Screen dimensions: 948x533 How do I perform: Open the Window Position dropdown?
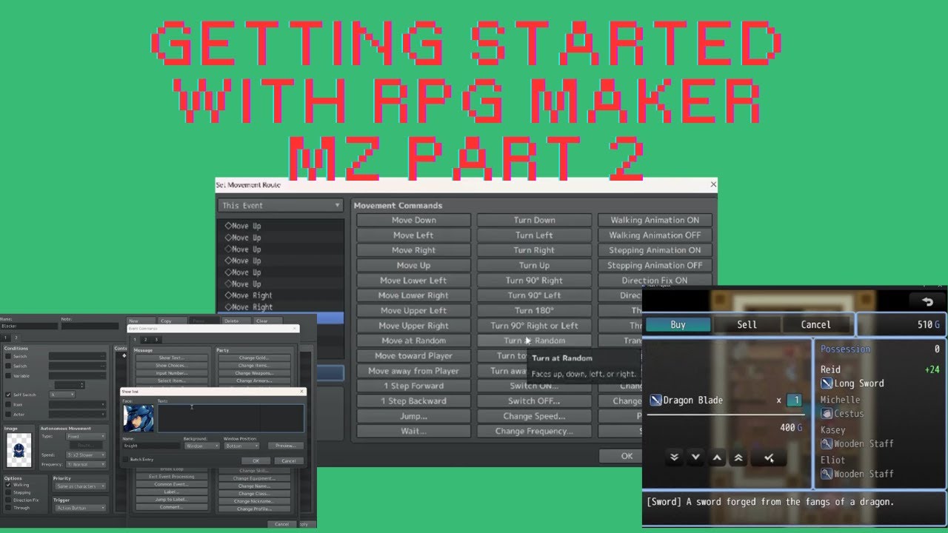coord(241,446)
